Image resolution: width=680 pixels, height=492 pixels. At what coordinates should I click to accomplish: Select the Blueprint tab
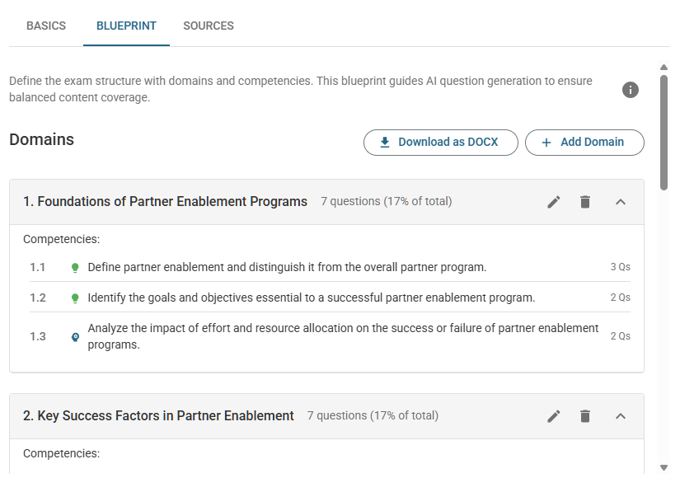coord(126,26)
